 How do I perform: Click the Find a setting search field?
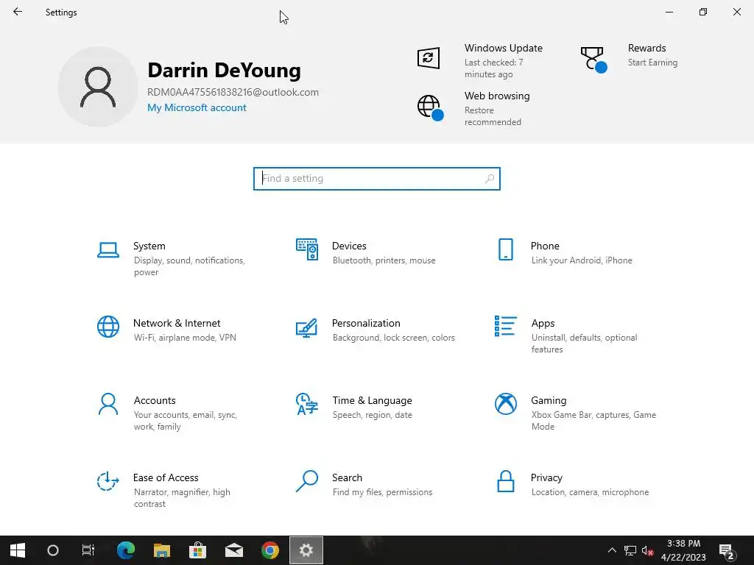pyautogui.click(x=376, y=179)
